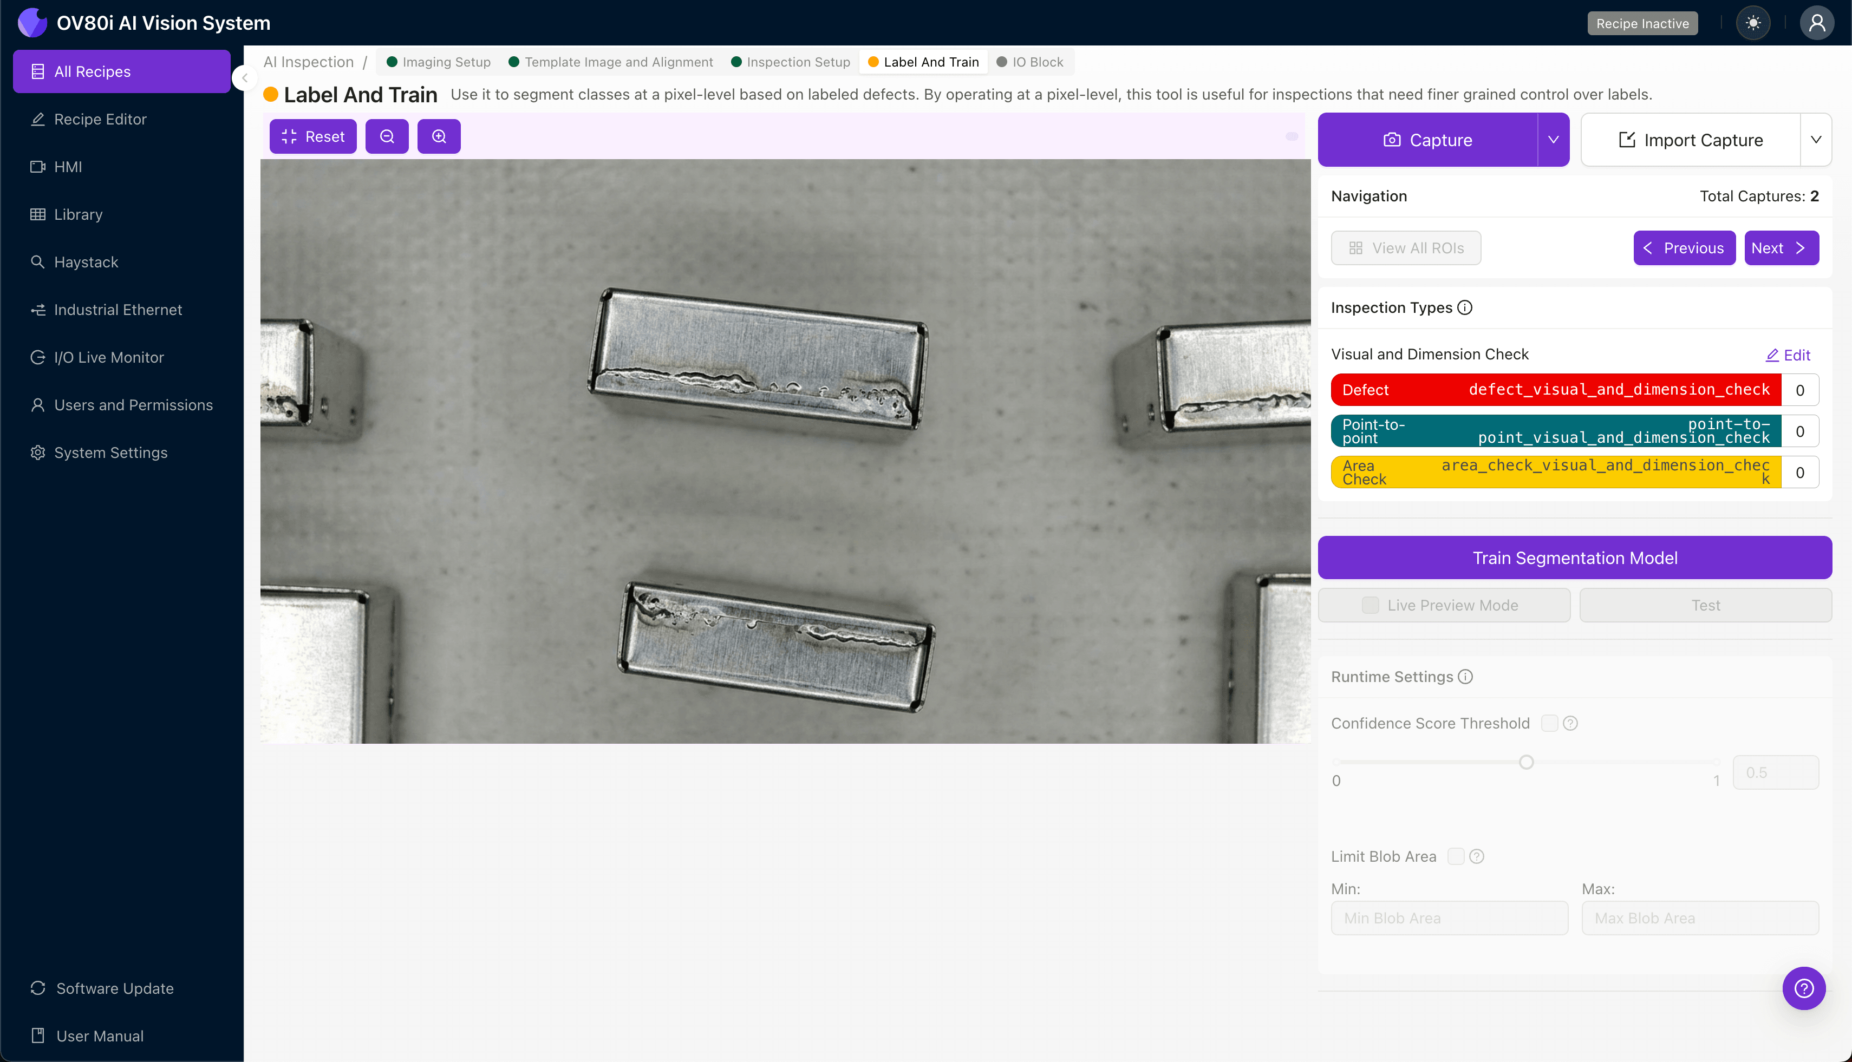Open the IO Block step
The width and height of the screenshot is (1852, 1062).
[x=1031, y=62]
